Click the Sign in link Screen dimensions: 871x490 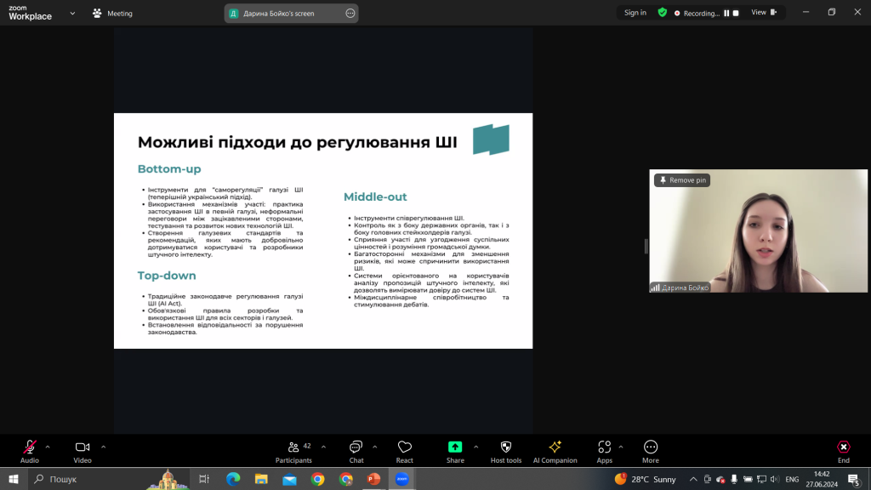point(635,12)
